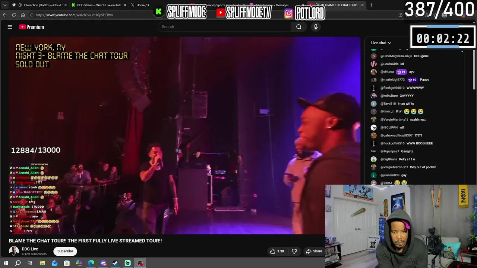Viewport: 477px width, 268px height.
Task: Open the DDG Live channel avatar
Action: (x=14, y=251)
